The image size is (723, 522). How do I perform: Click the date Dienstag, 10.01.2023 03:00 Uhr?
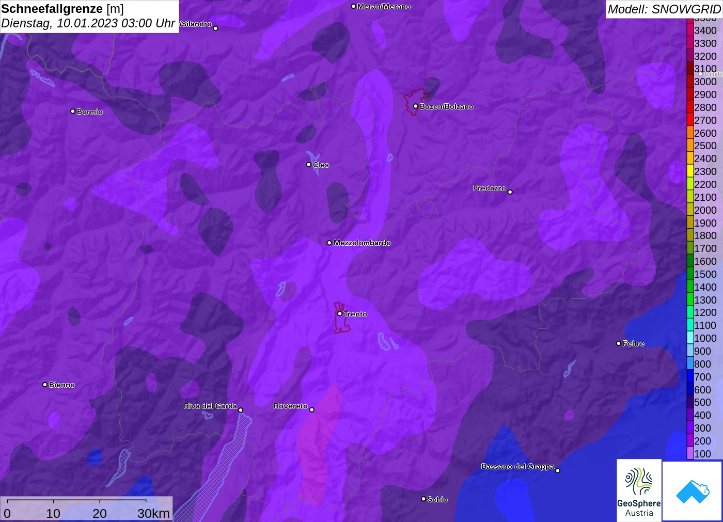coord(88,23)
